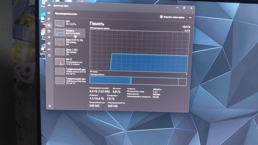Select Диск 0 (F: C: D:) item
Viewport: 258px width, 145px height.
point(70,42)
